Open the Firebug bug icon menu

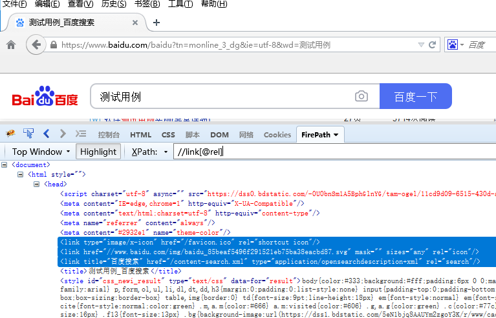[10, 134]
